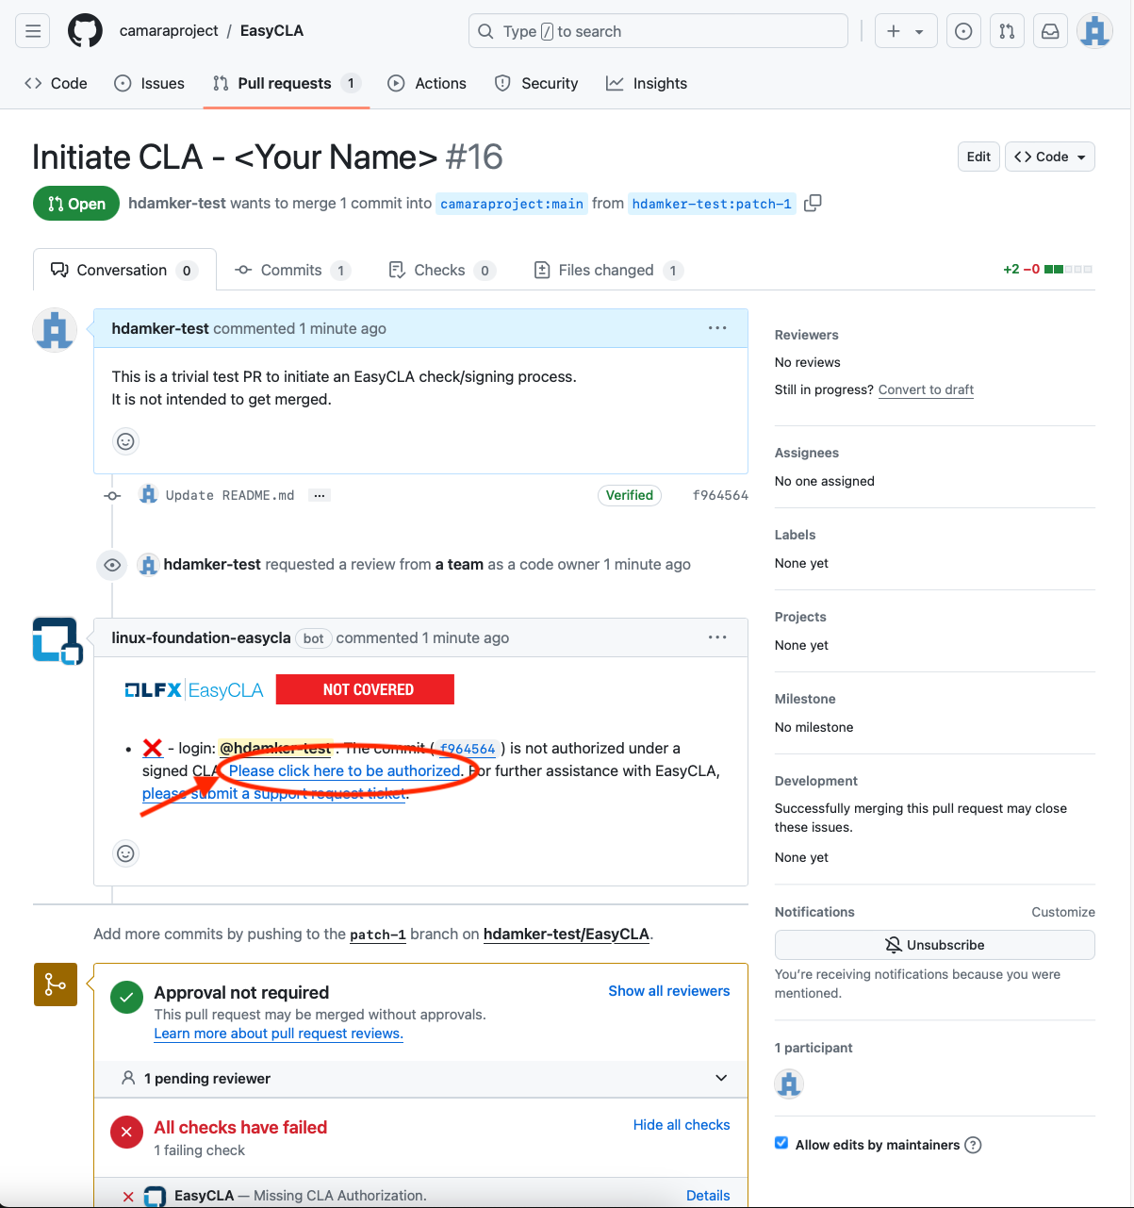Open the user profile avatar menu
Image resolution: width=1134 pixels, height=1208 pixels.
[x=1094, y=31]
